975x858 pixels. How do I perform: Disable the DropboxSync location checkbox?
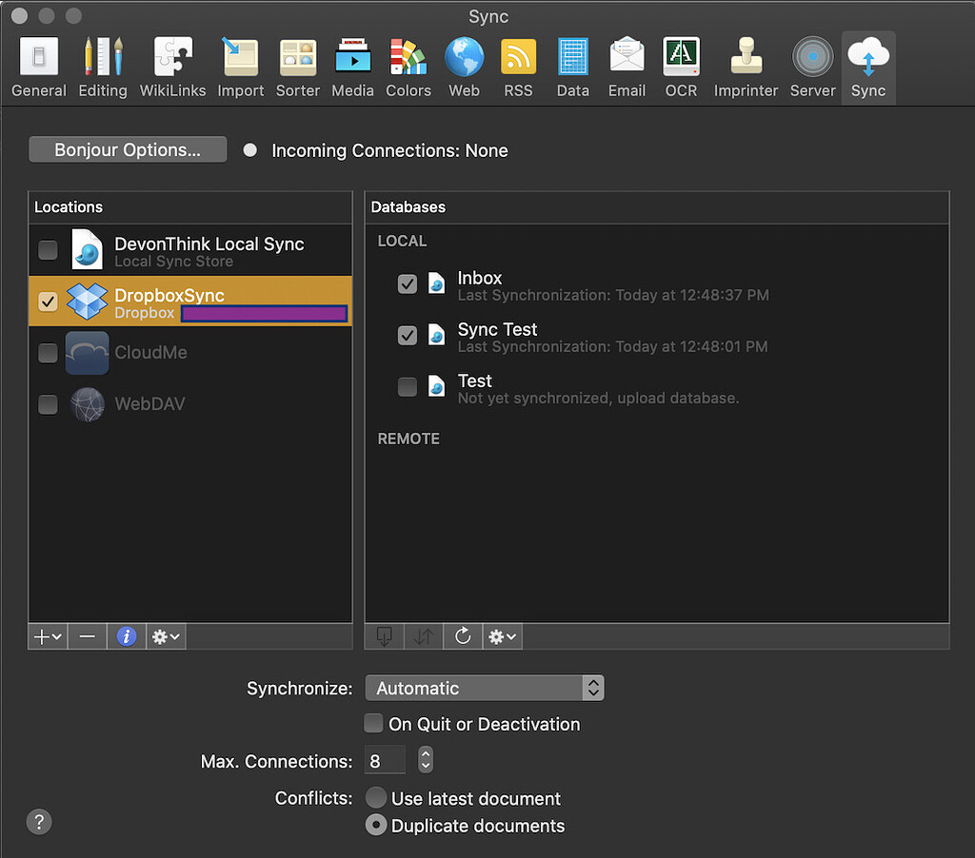tap(48, 302)
